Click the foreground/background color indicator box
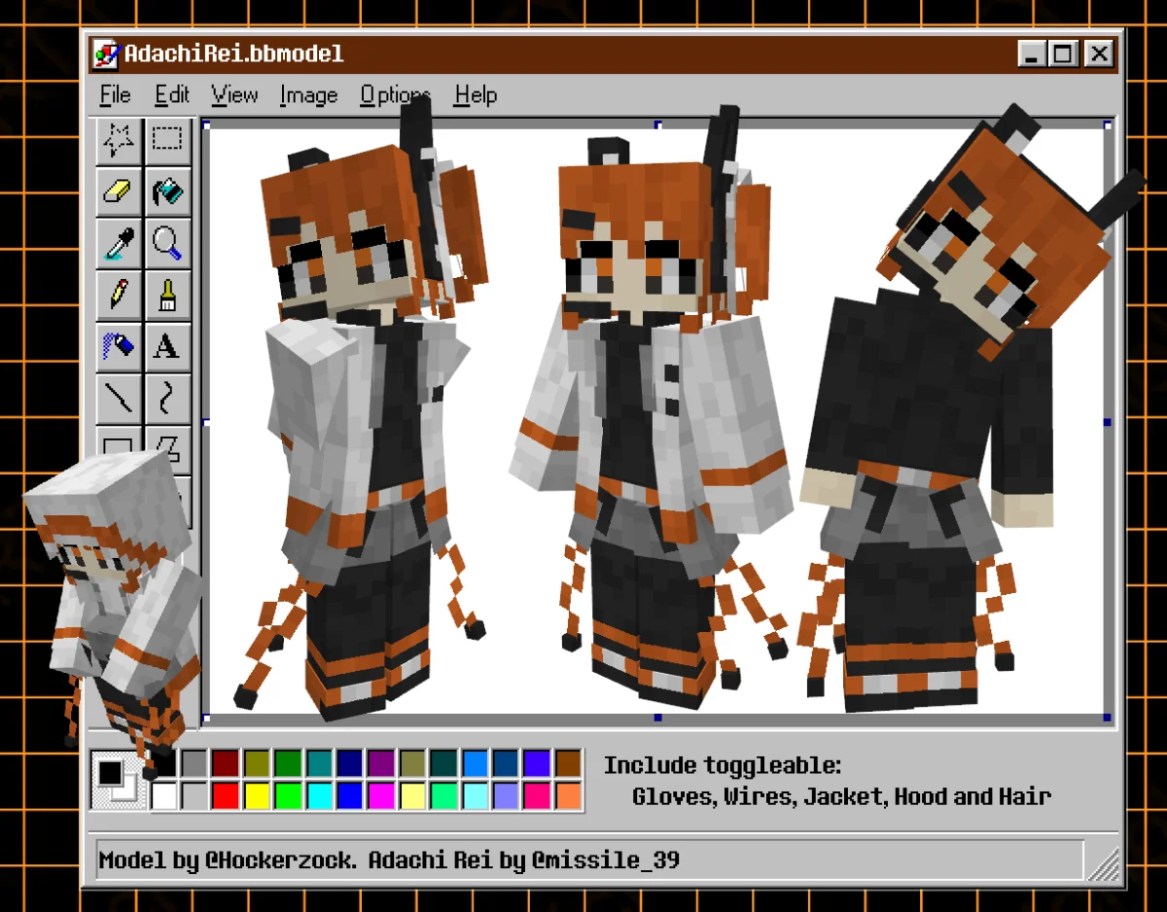 click(x=116, y=780)
